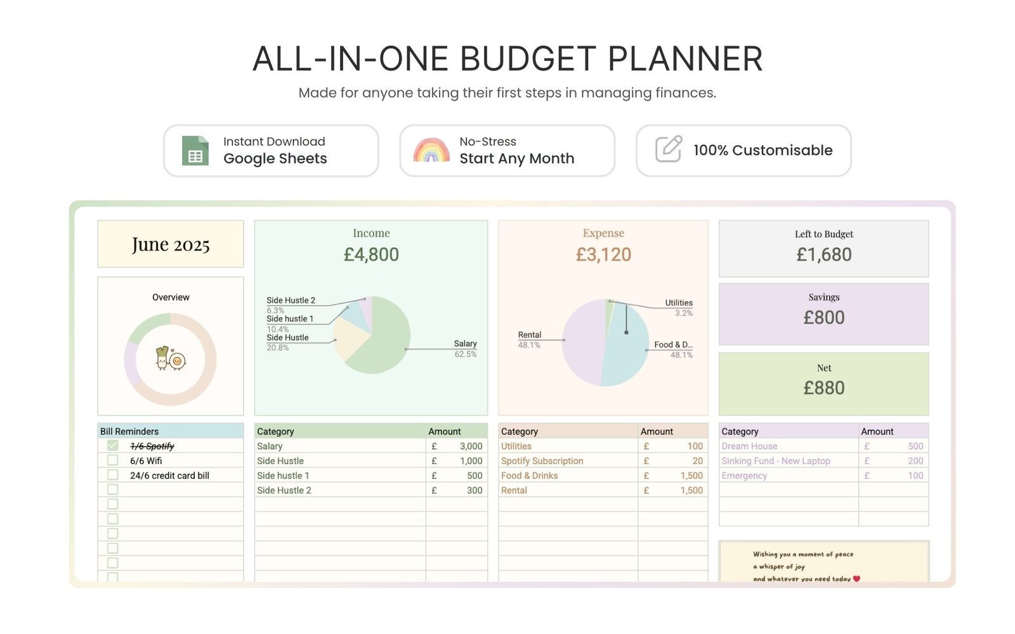Image resolution: width=1015 pixels, height=634 pixels.
Task: Click the pencil edit icon beside 100% Customisable
Action: tap(669, 150)
